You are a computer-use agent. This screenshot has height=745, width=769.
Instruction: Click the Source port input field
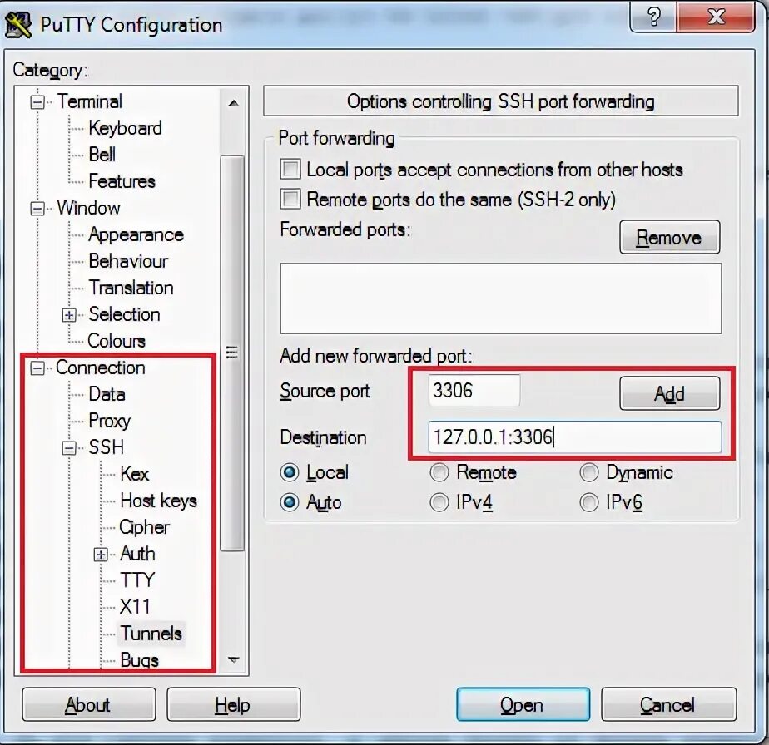pyautogui.click(x=474, y=391)
